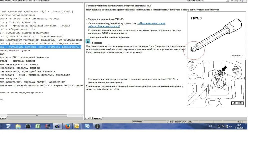Screen dimensions: 256x144
Task: Click inside the Критерий поиска search field
Action: pos(215,1)
